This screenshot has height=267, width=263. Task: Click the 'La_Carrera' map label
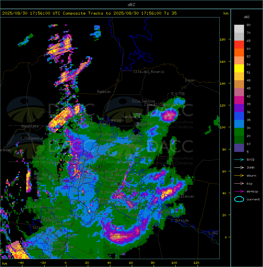tap(36, 206)
